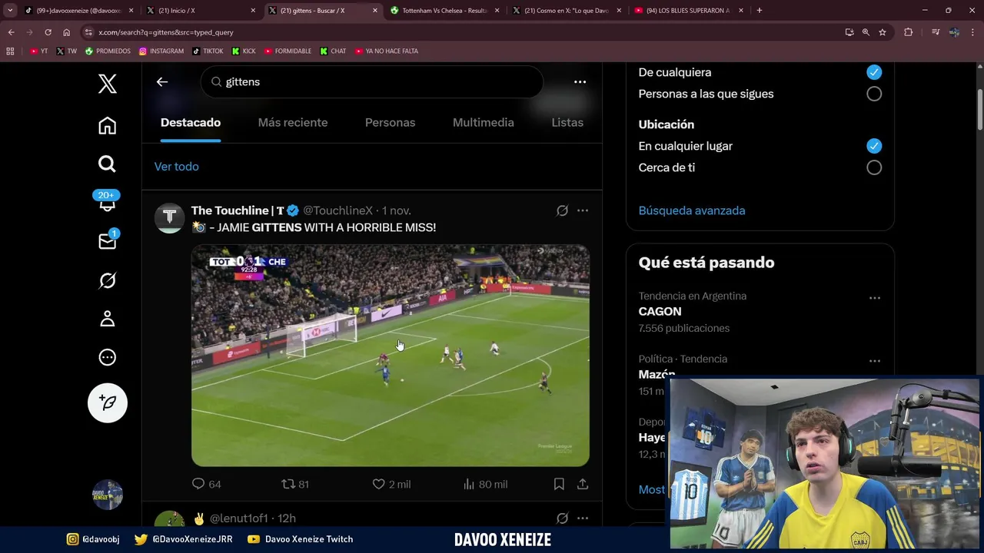Bookmark the Touchline post
Viewport: 984px width, 553px height.
click(x=559, y=484)
